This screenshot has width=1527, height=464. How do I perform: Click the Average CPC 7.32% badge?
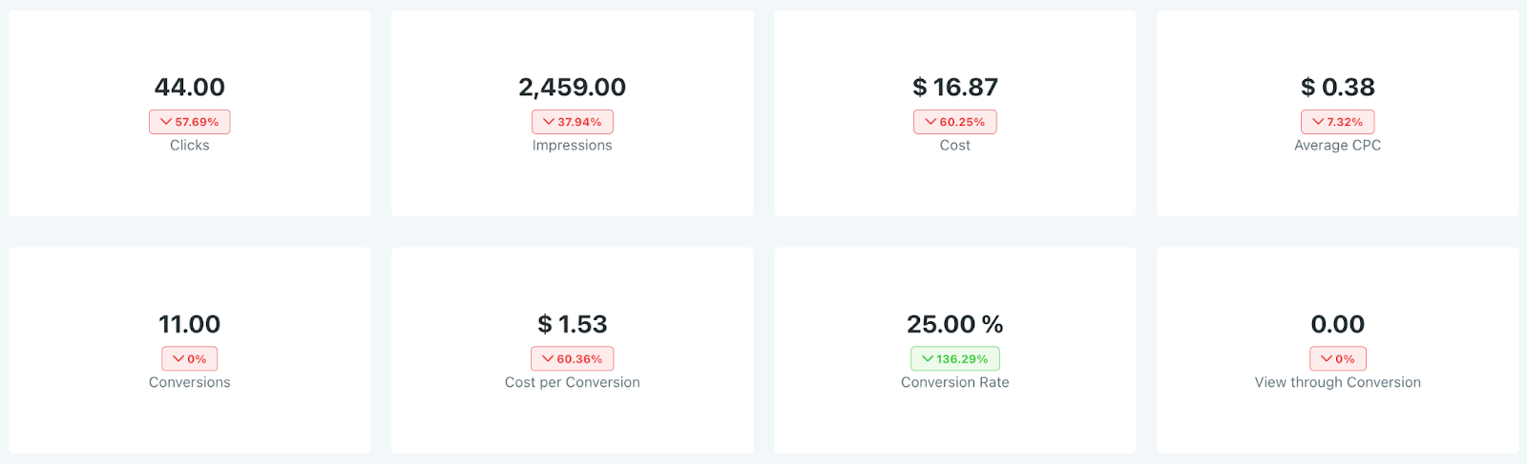1337,122
